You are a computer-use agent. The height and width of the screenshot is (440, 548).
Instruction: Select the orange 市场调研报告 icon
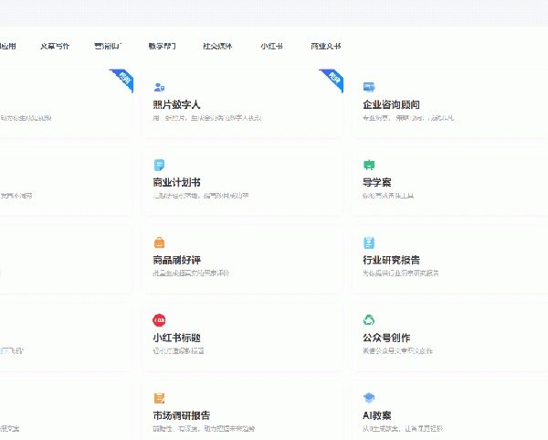coord(160,398)
